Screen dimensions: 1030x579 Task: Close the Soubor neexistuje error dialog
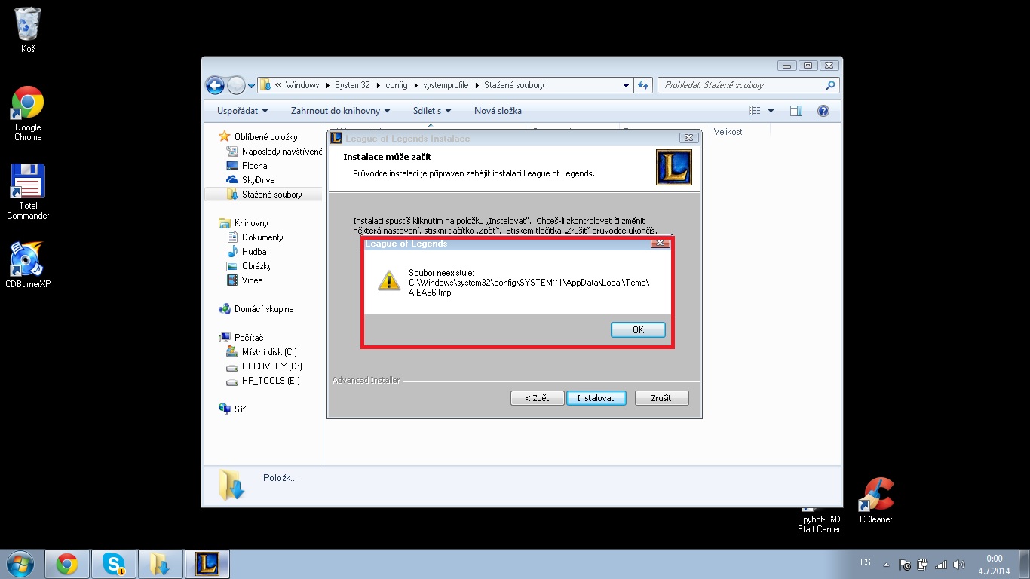click(660, 244)
